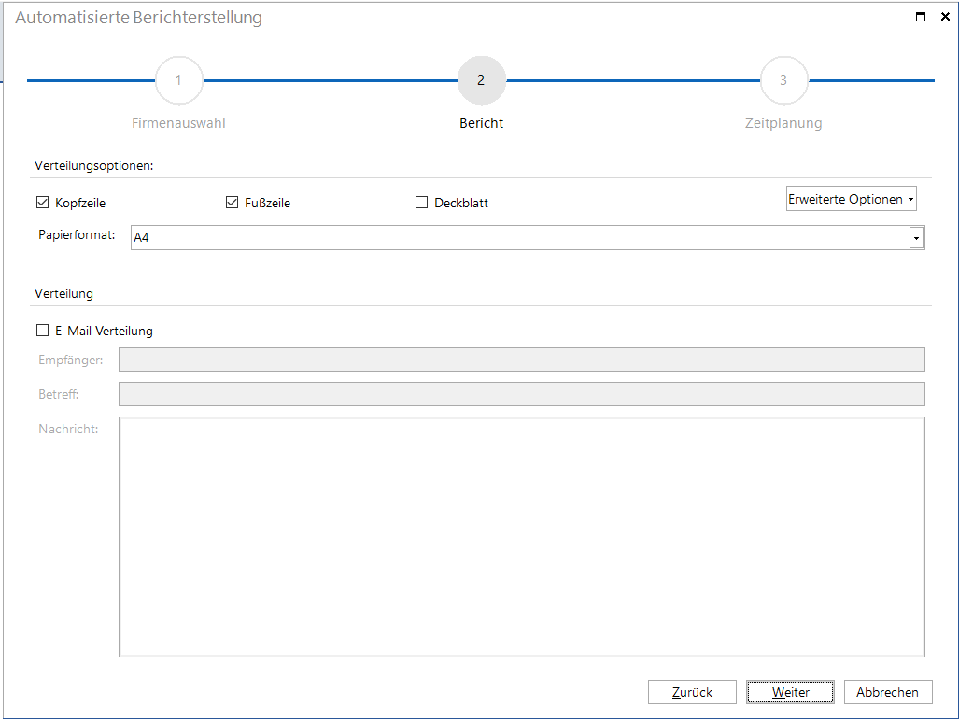The width and height of the screenshot is (959, 721).
Task: Open Erweiterte Optionen dropdown
Action: pyautogui.click(x=851, y=199)
